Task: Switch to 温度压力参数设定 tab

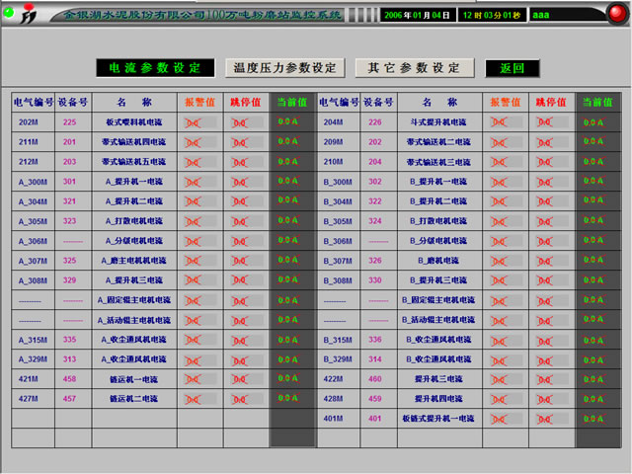Action: pyautogui.click(x=285, y=68)
